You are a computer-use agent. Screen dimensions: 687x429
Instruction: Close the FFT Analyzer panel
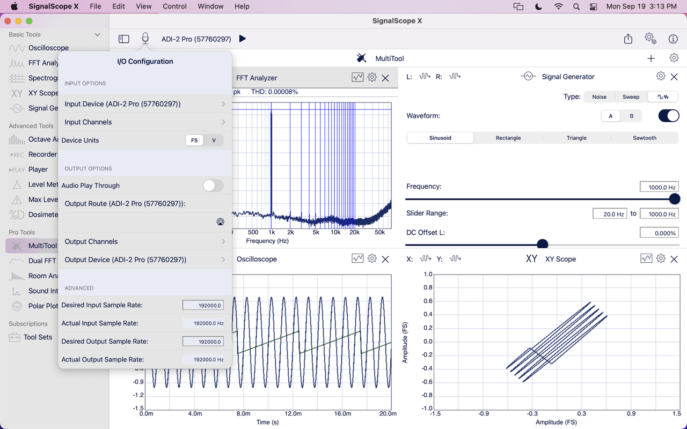tap(385, 78)
